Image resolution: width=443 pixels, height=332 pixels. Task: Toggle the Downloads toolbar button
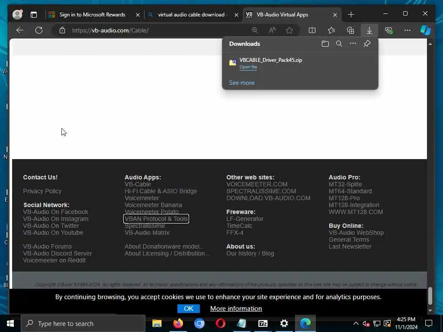point(369,30)
